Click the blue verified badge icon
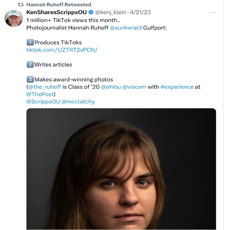Image resolution: width=226 pixels, height=230 pixels. 91,12
